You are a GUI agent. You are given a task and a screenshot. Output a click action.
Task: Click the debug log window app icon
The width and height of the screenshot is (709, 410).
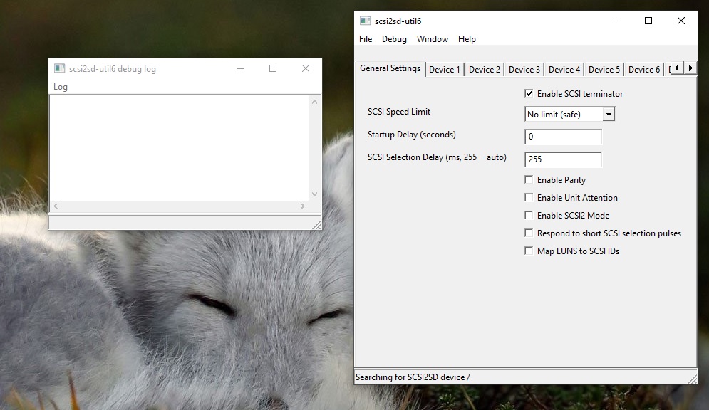point(59,68)
